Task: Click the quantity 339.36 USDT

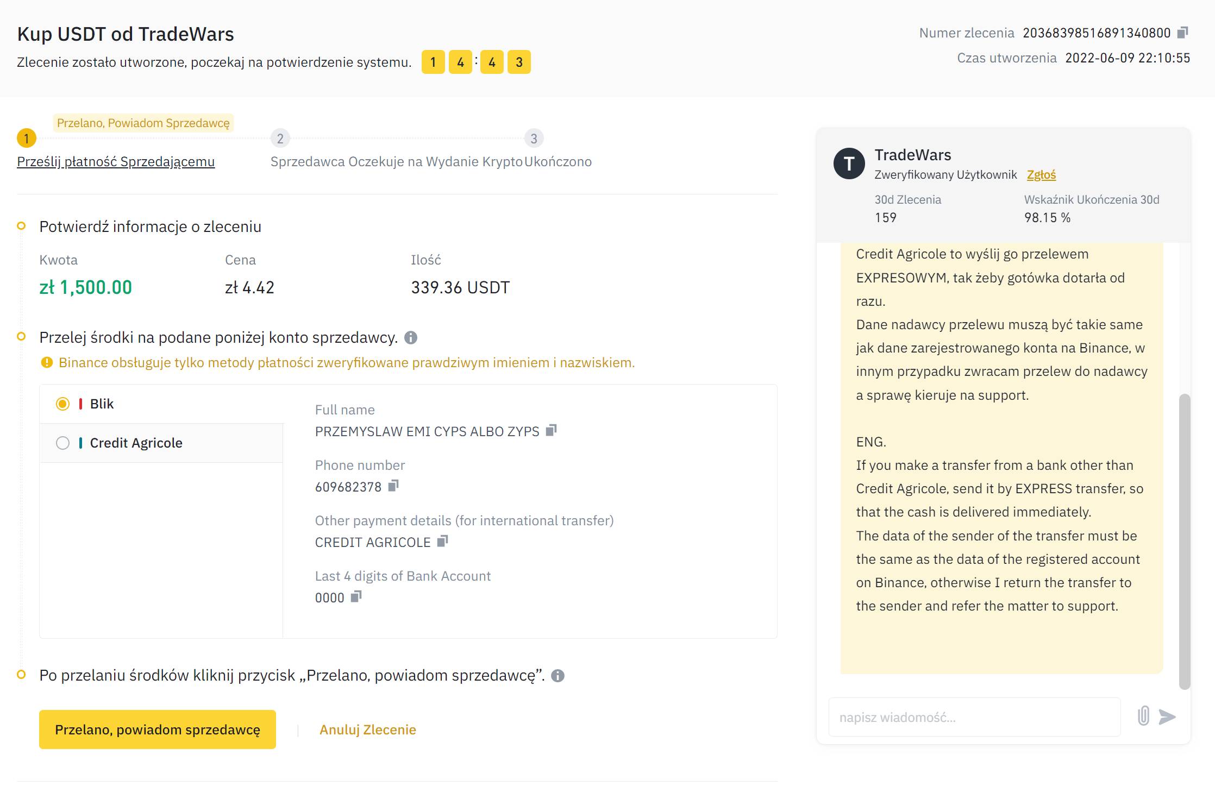Action: pos(460,287)
